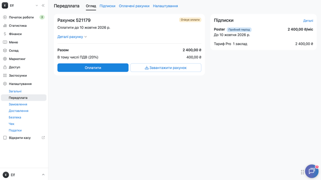Open the support chat bubble icon
This screenshot has width=321, height=180.
pyautogui.click(x=311, y=171)
